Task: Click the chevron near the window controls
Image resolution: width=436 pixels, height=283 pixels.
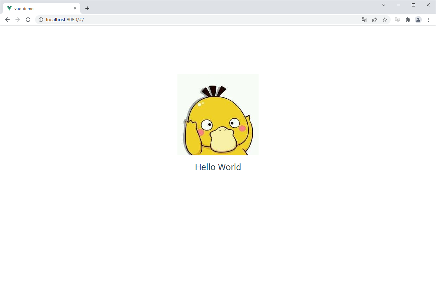Action: [384, 5]
